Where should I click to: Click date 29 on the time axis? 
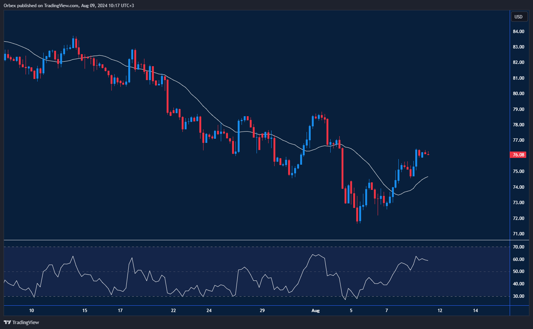(262, 311)
